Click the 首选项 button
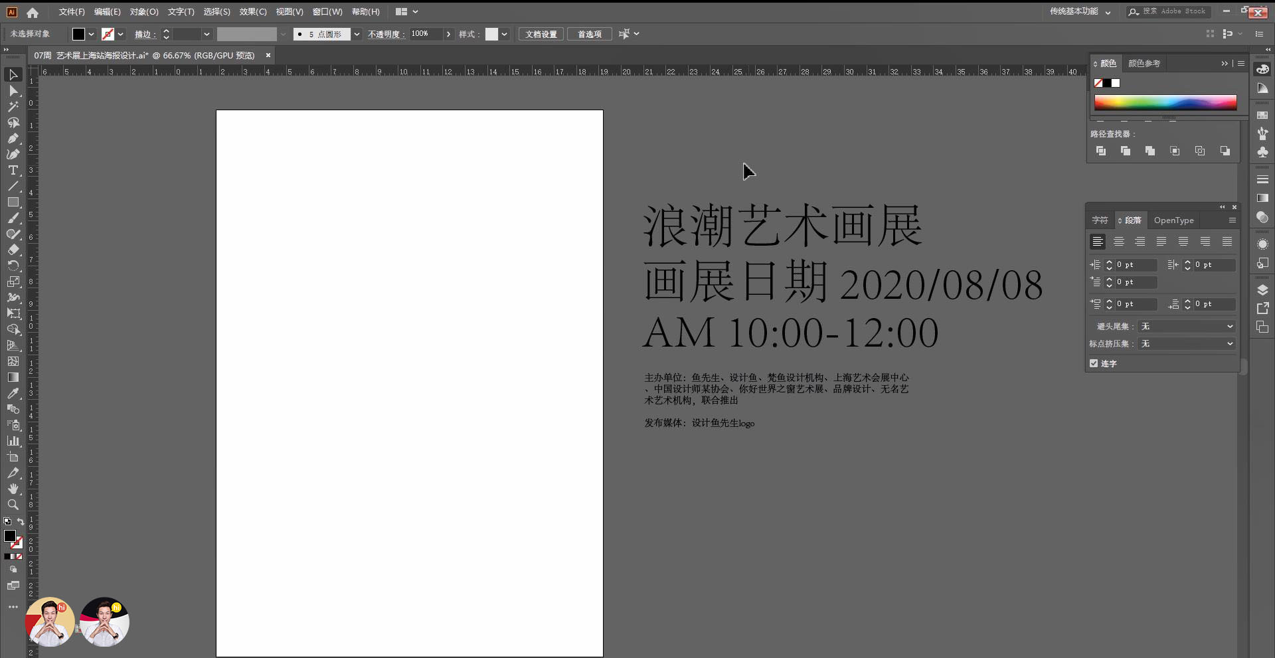The image size is (1275, 658). click(x=590, y=34)
